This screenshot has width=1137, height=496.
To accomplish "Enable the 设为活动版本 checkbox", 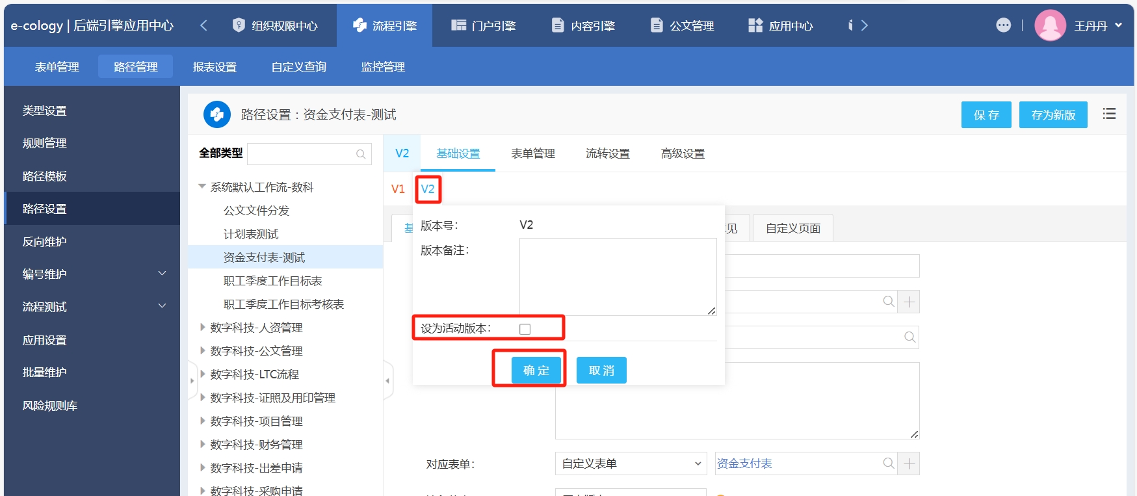I will pyautogui.click(x=525, y=329).
